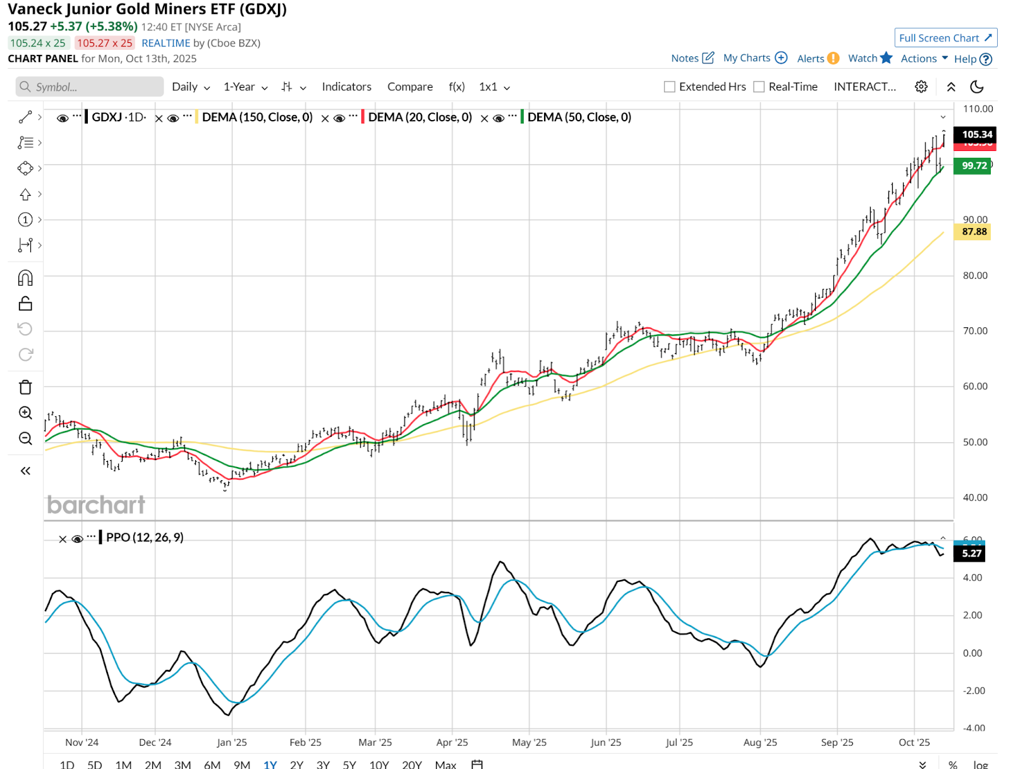Open the Daily frequency dropdown
Image resolution: width=1011 pixels, height=769 pixels.
(x=191, y=87)
